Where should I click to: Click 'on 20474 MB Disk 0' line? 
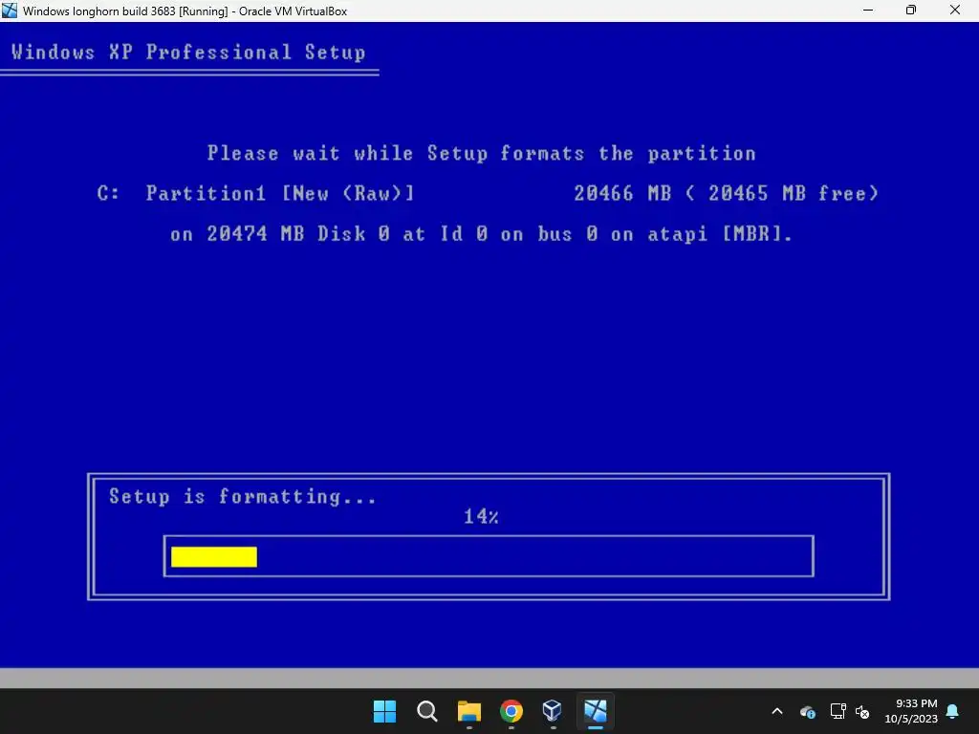point(482,234)
